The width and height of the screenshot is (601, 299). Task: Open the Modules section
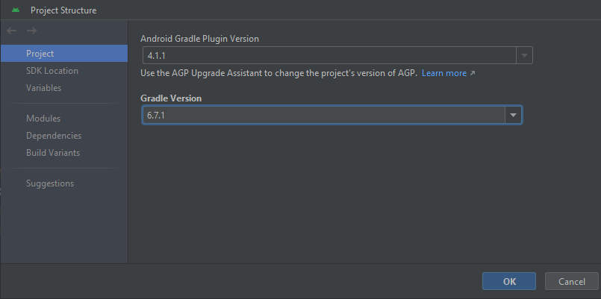pos(43,119)
